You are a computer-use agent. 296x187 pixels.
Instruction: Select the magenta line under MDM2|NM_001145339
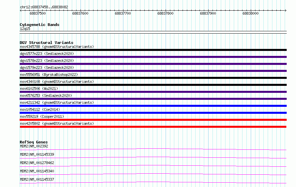153,157
